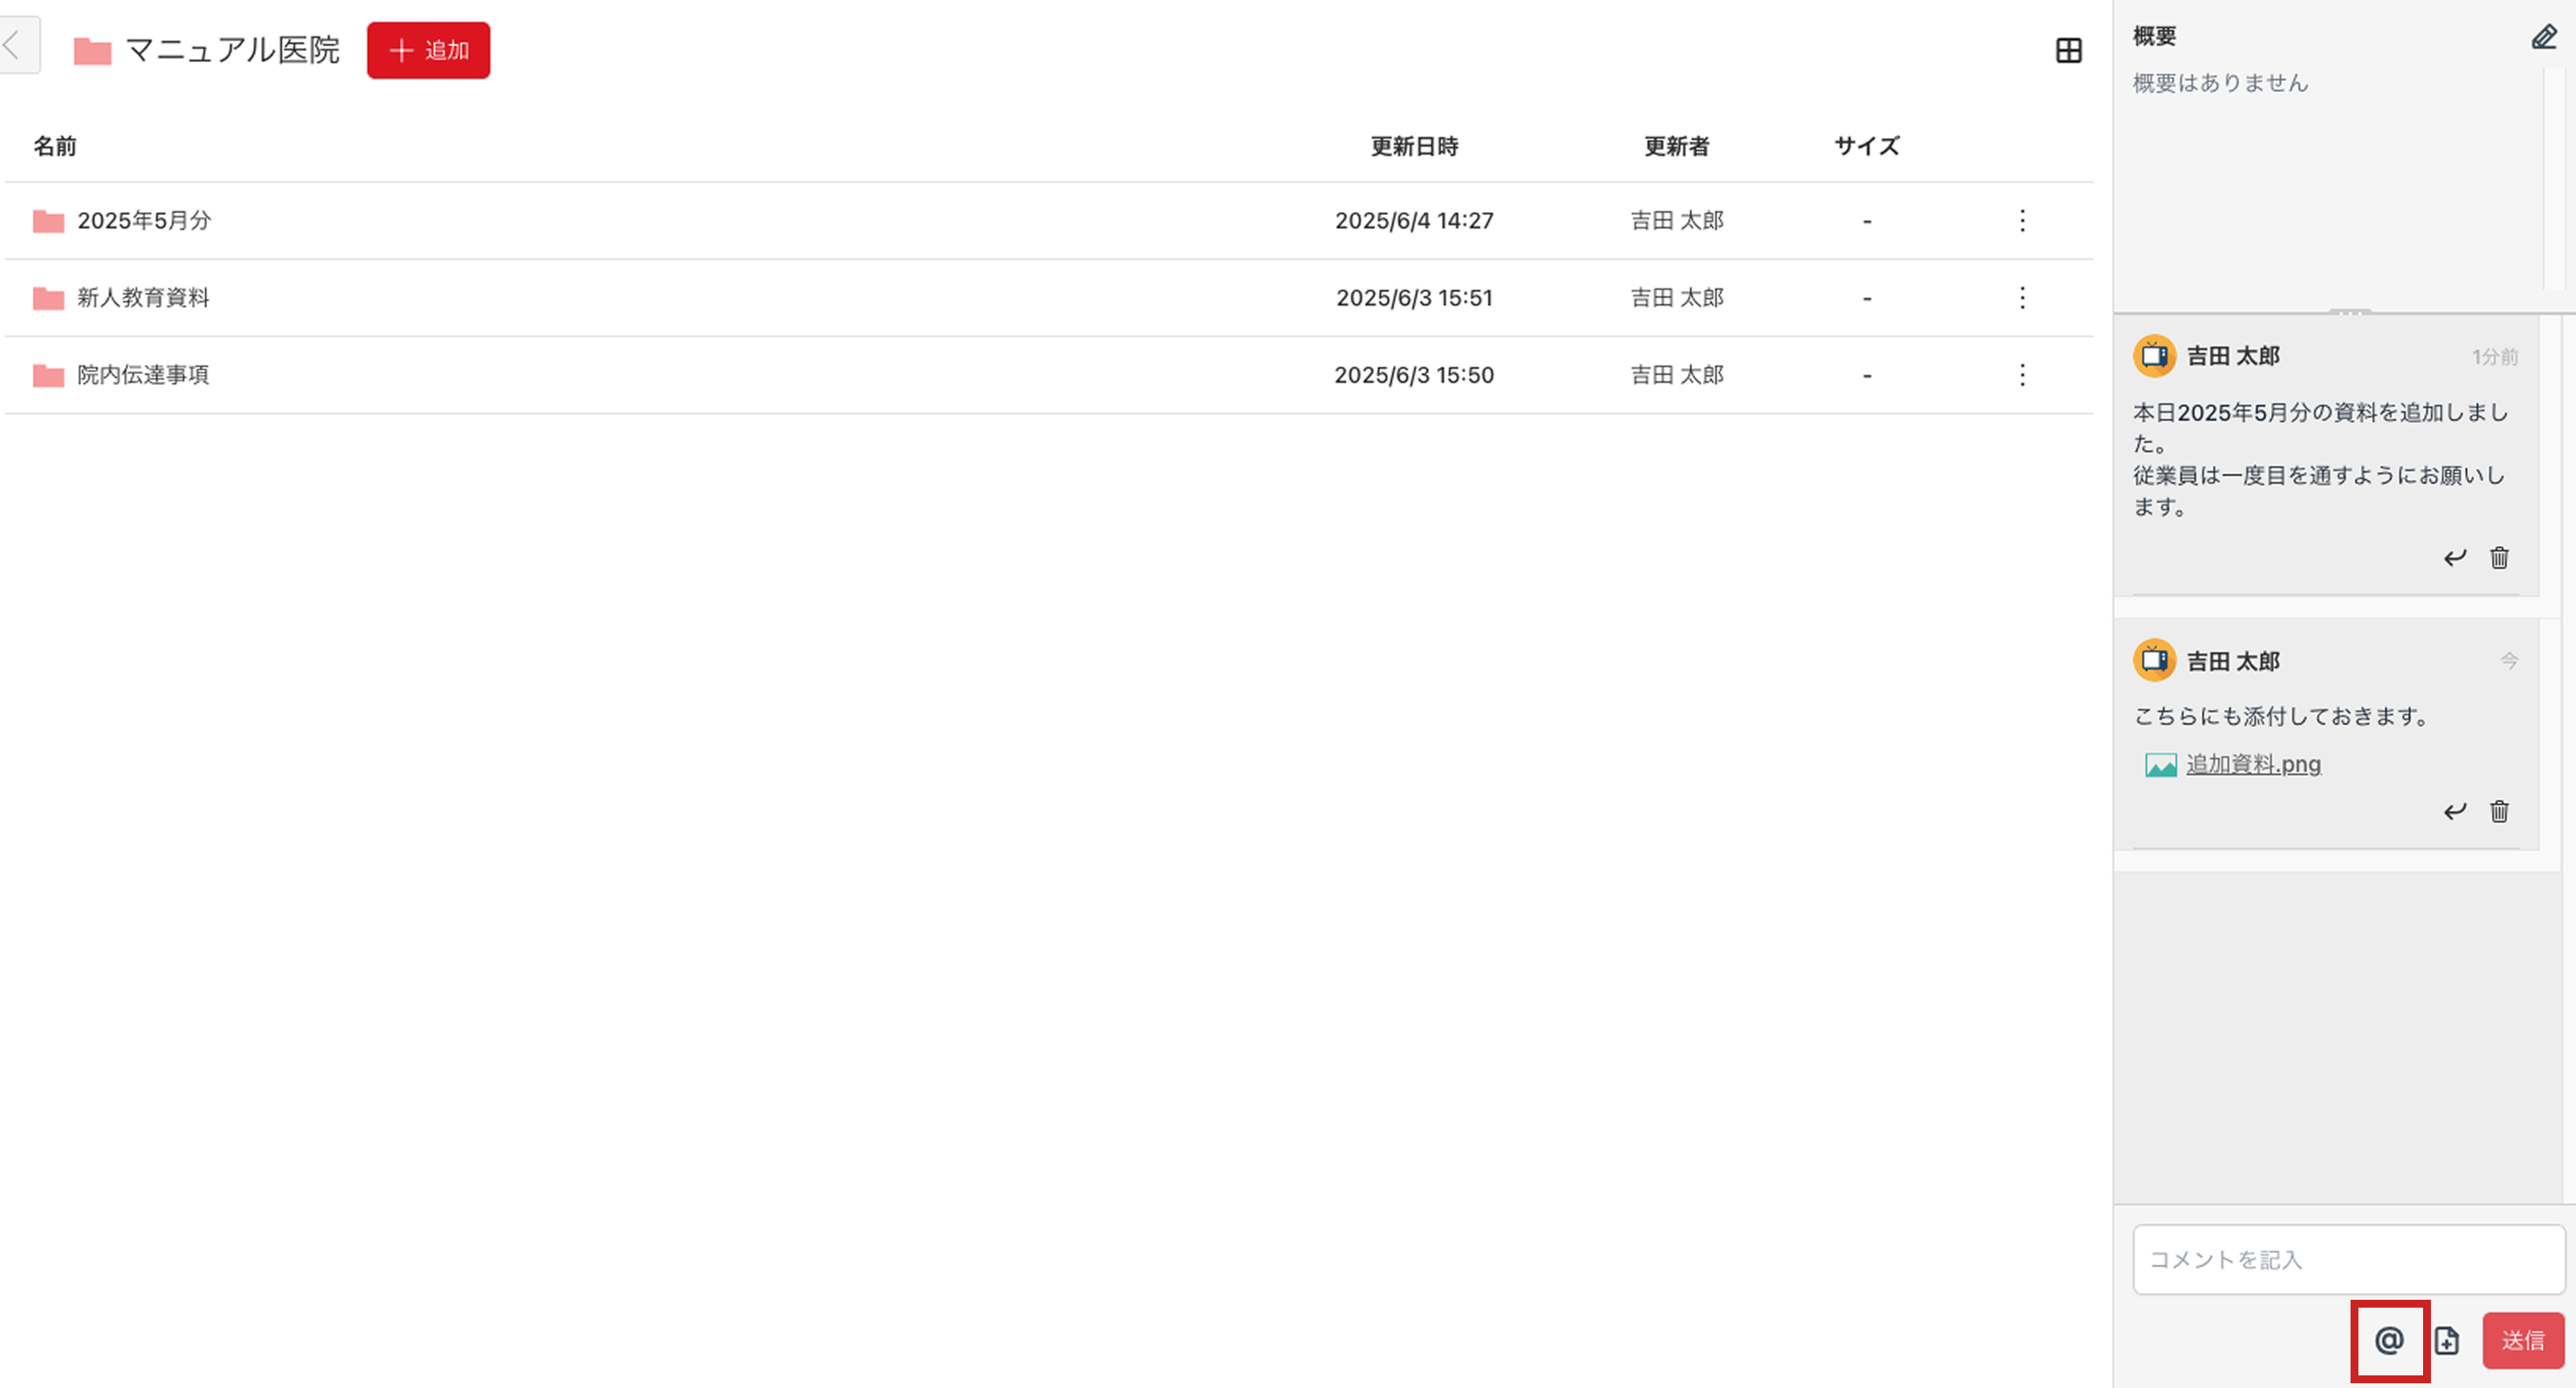The width and height of the screenshot is (2576, 1388).
Task: Click 吉田 太郎 avatar in first comment
Action: [2155, 356]
